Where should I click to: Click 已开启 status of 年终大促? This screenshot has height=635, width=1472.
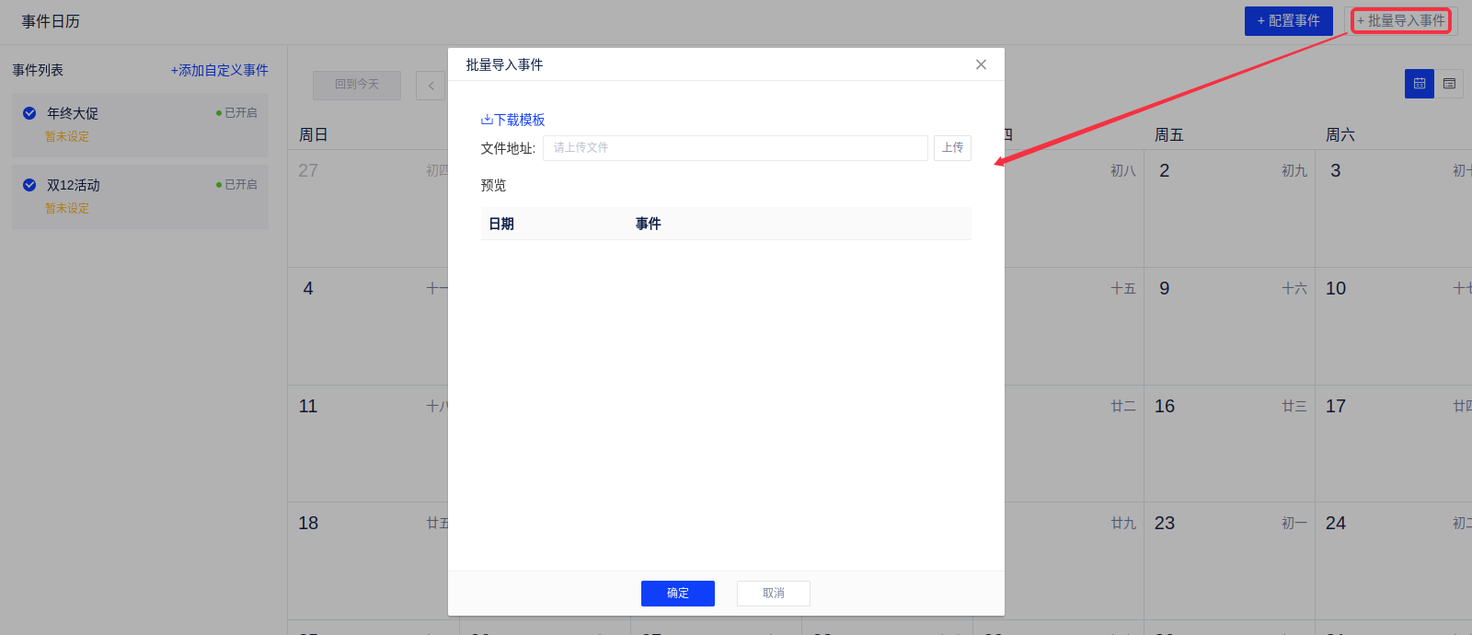pyautogui.click(x=236, y=113)
